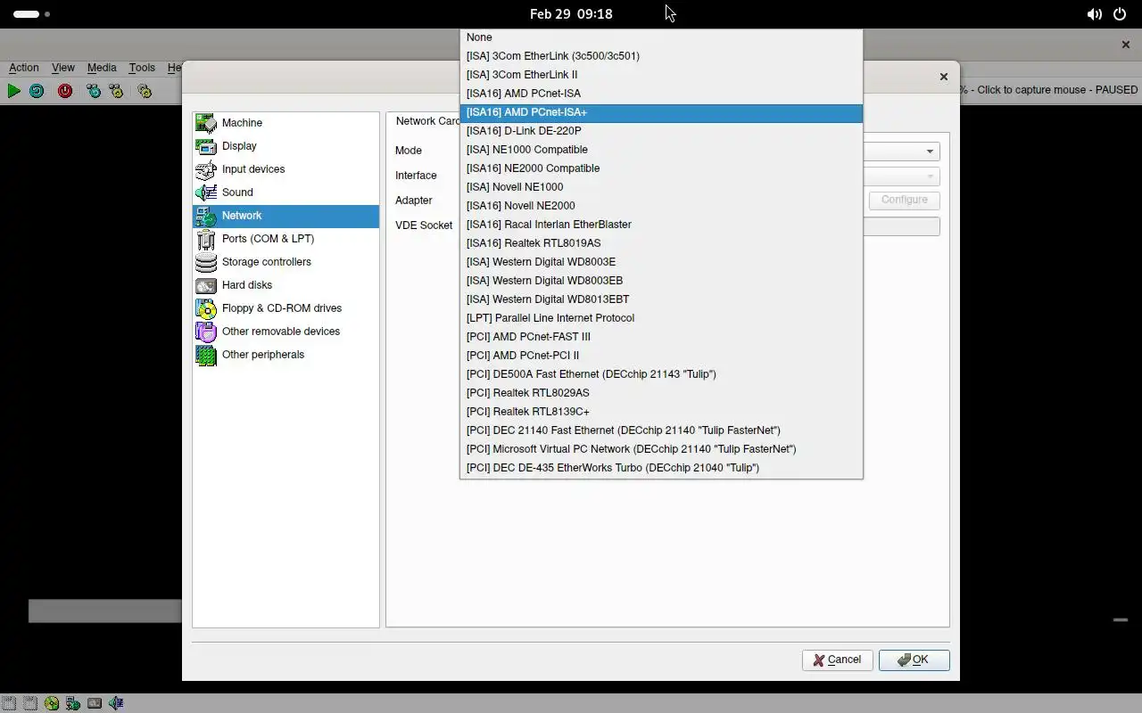1142x713 pixels.
Task: Choose [ISA] Western Digital WD8003EB
Action: [661, 281]
